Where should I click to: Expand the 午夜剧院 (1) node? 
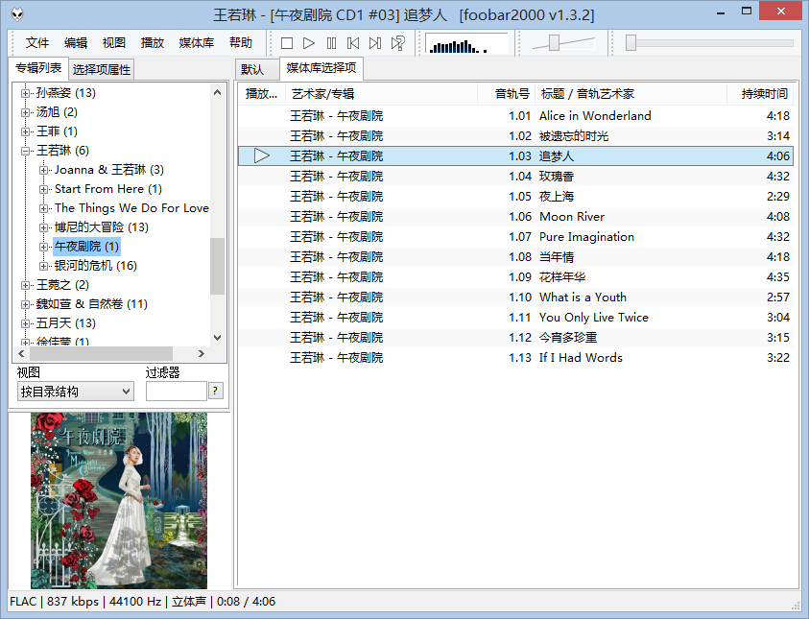tap(43, 247)
